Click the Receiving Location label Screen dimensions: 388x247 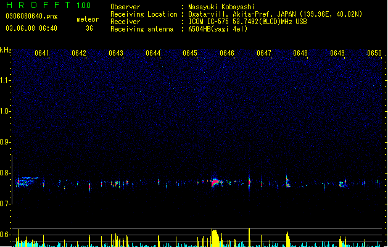(x=144, y=14)
